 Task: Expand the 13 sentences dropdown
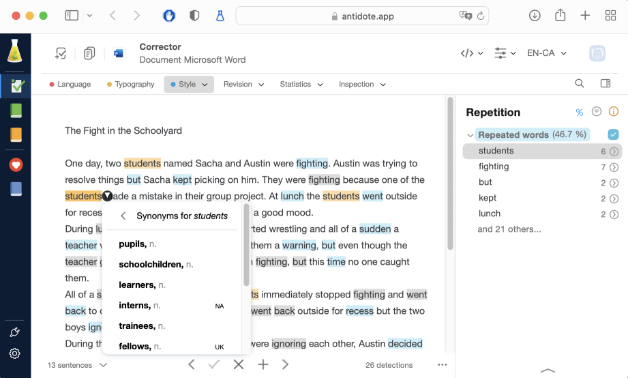coord(77,365)
